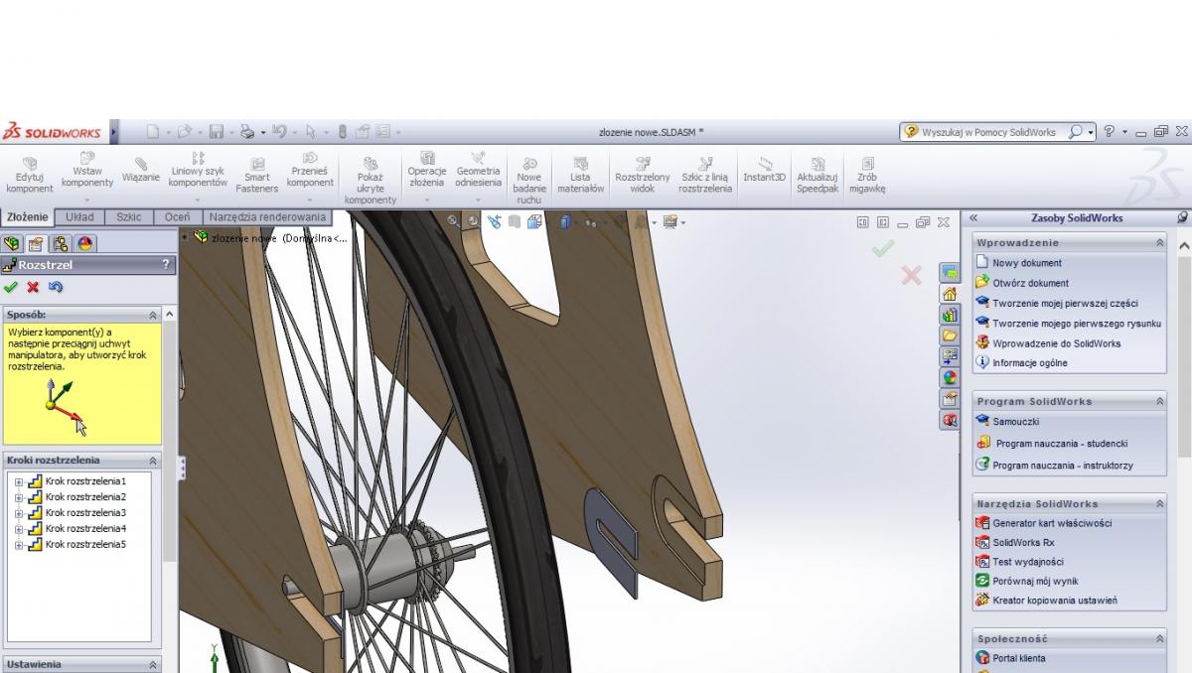The width and height of the screenshot is (1192, 673).
Task: Switch to the Szkic tab
Action: point(128,216)
